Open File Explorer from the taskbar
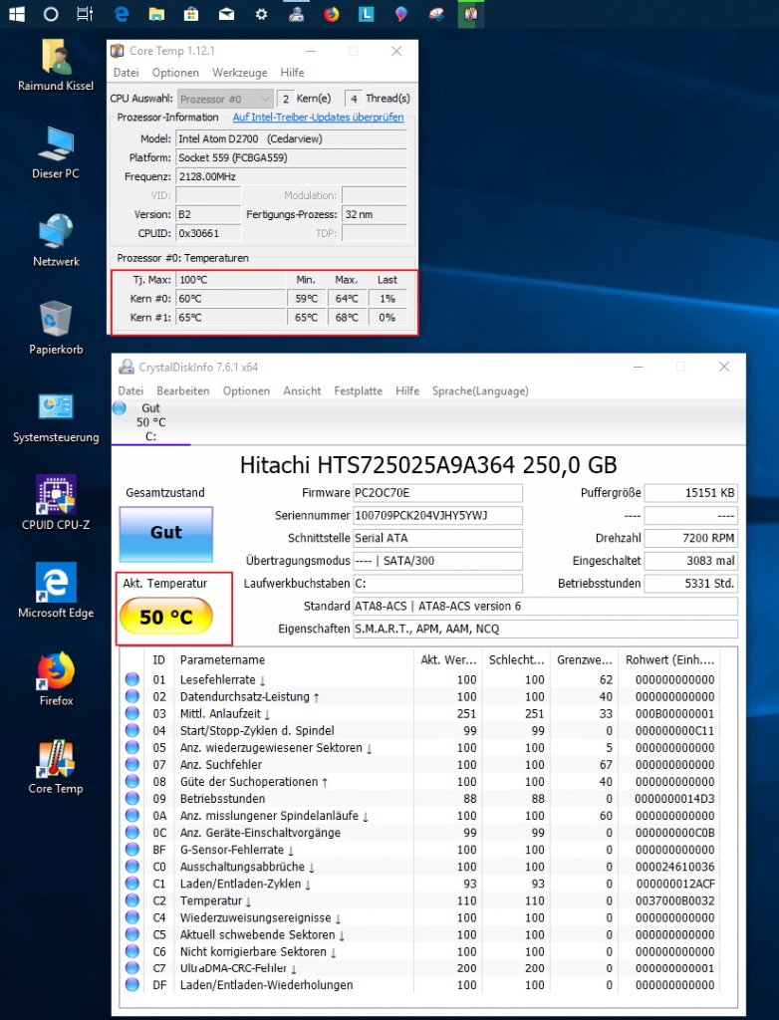Viewport: 779px width, 1020px height. coord(156,14)
